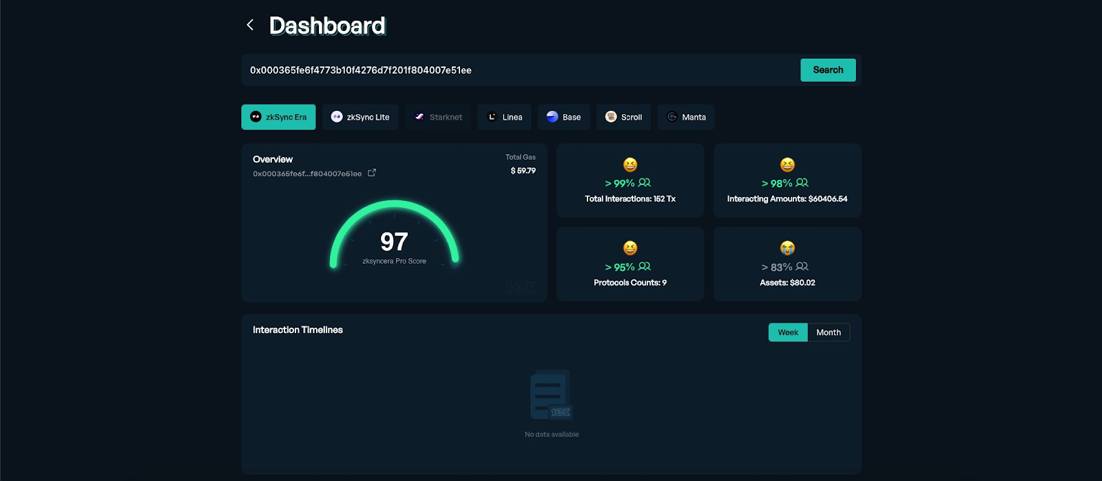The image size is (1102, 481).
Task: Select the Week timeline view
Action: click(788, 332)
